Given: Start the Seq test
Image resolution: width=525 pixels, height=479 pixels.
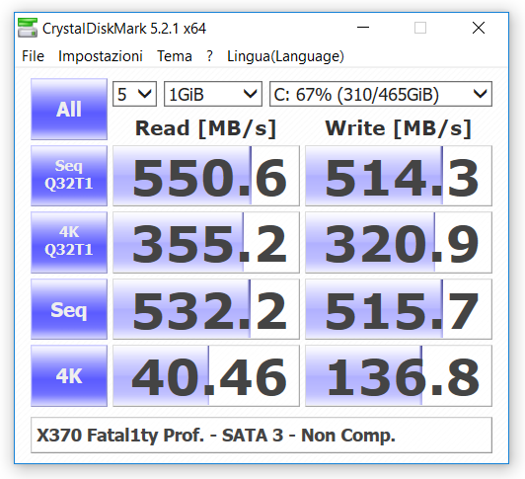Looking at the screenshot, I should point(69,309).
